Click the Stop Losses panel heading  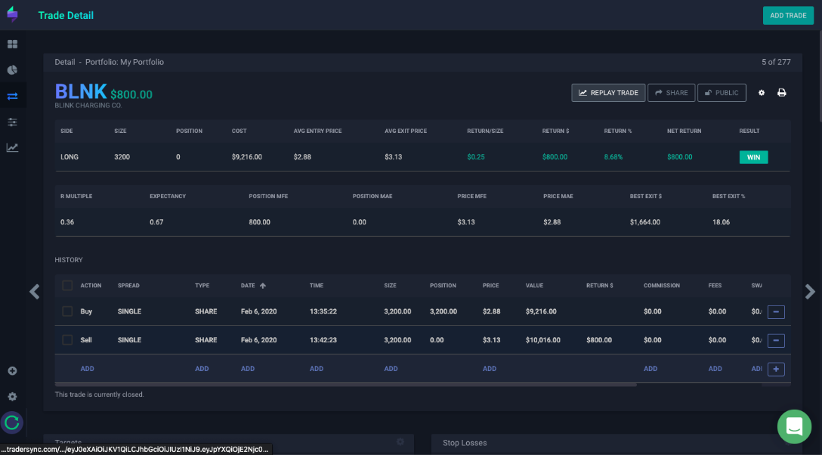[x=465, y=443]
